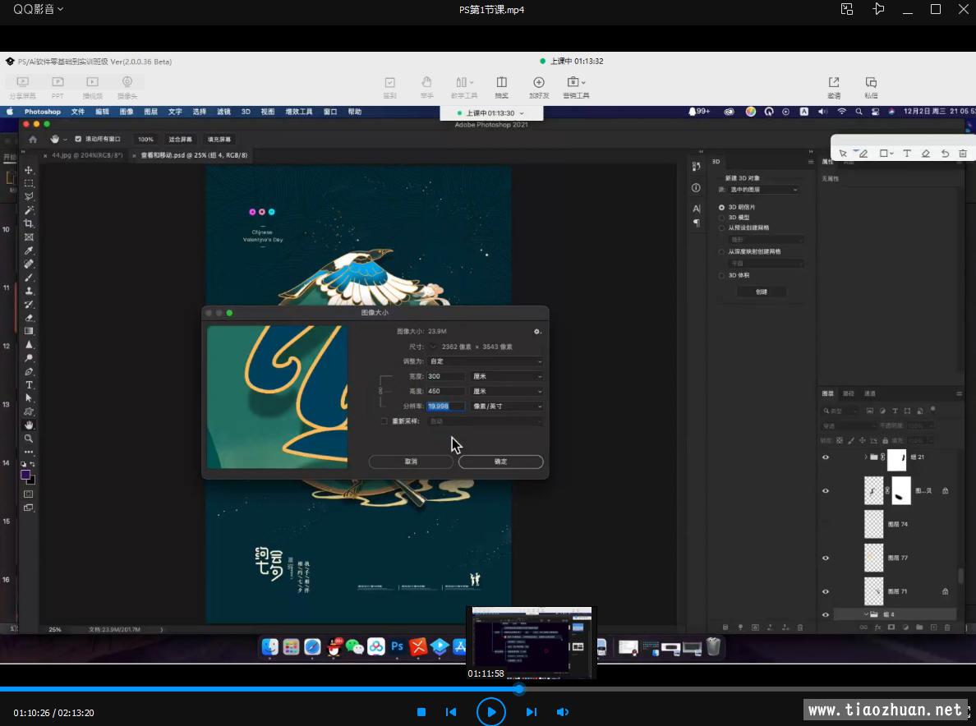Open WeChat from the macOS dock
Screen dimensions: 976x726
tap(355, 647)
